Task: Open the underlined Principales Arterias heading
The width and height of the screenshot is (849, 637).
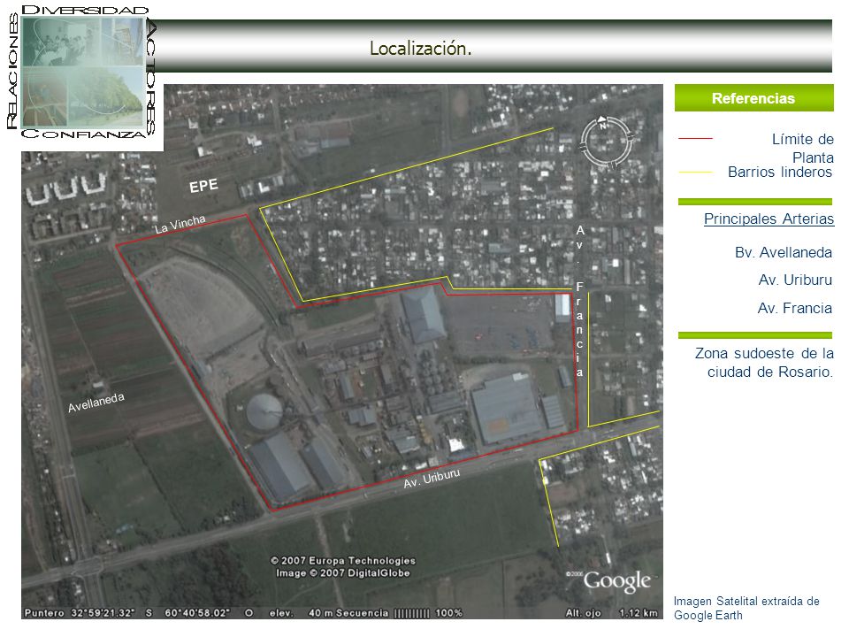Action: click(x=769, y=219)
